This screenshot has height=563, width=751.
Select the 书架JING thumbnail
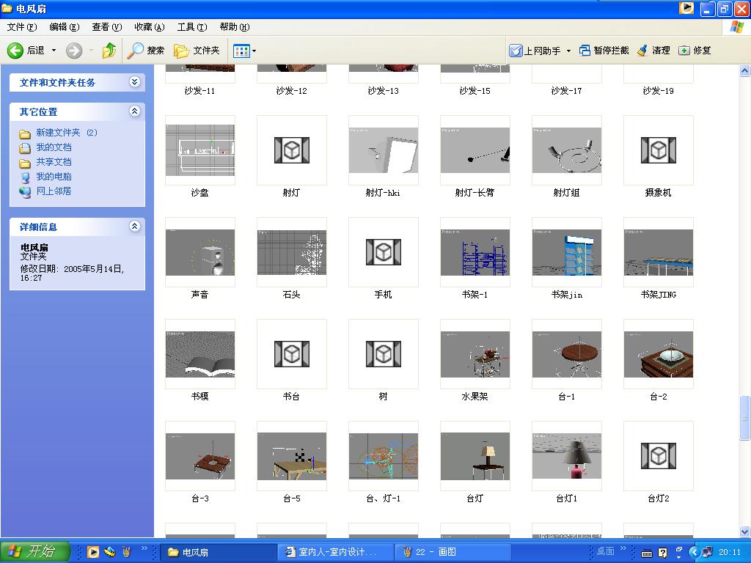pos(659,252)
